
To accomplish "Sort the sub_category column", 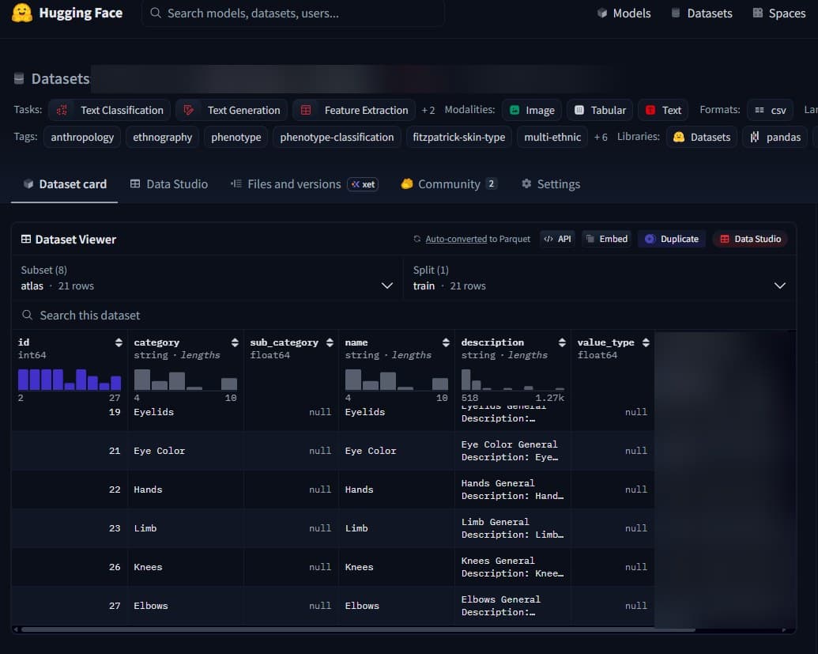I will pyautogui.click(x=330, y=342).
